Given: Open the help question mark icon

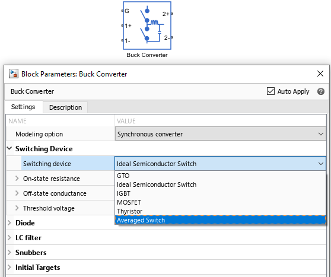Looking at the screenshot, I should (x=321, y=91).
